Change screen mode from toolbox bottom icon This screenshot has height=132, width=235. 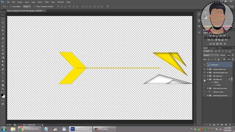[3, 104]
